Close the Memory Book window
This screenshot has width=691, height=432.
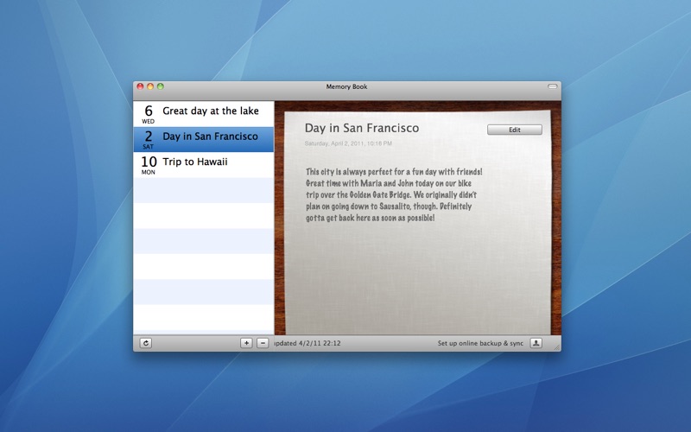140,86
